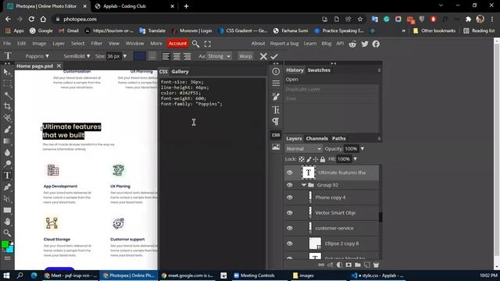Open the Fill dropdown arrow
Viewport: 500px width, 281px height.
355,159
